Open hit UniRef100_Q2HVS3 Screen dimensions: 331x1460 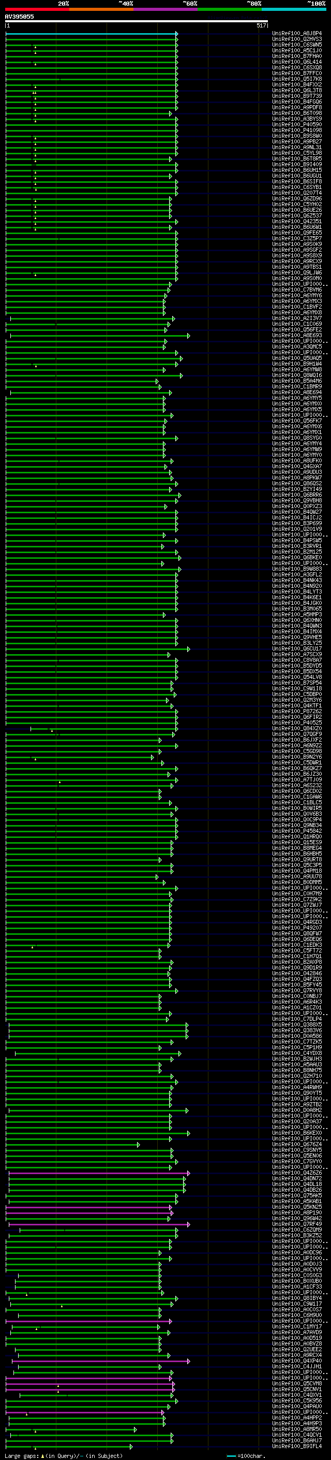click(296, 39)
